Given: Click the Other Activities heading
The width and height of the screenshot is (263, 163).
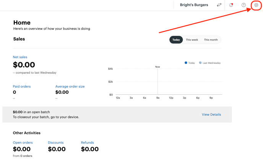Looking at the screenshot, I should (x=27, y=133).
